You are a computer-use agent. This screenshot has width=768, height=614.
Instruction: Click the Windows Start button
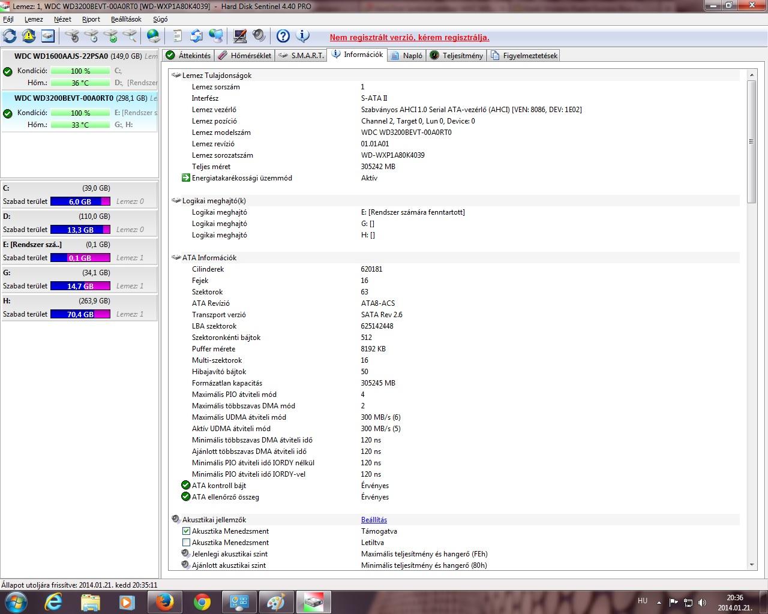click(15, 602)
